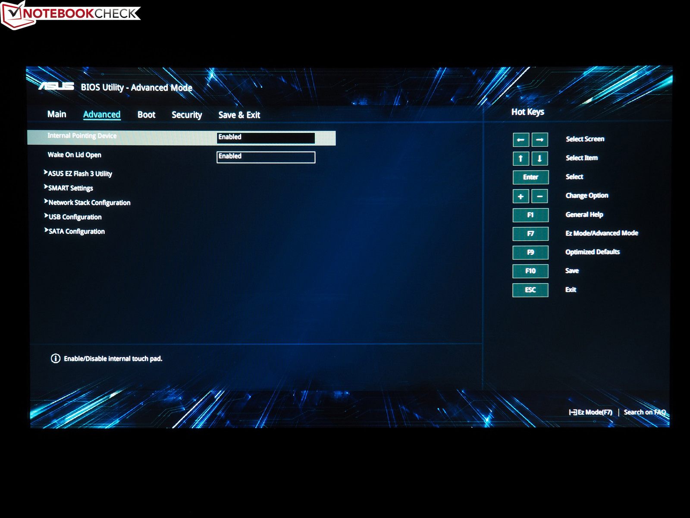Click Search on FAQ link
The width and height of the screenshot is (690, 518).
click(645, 412)
